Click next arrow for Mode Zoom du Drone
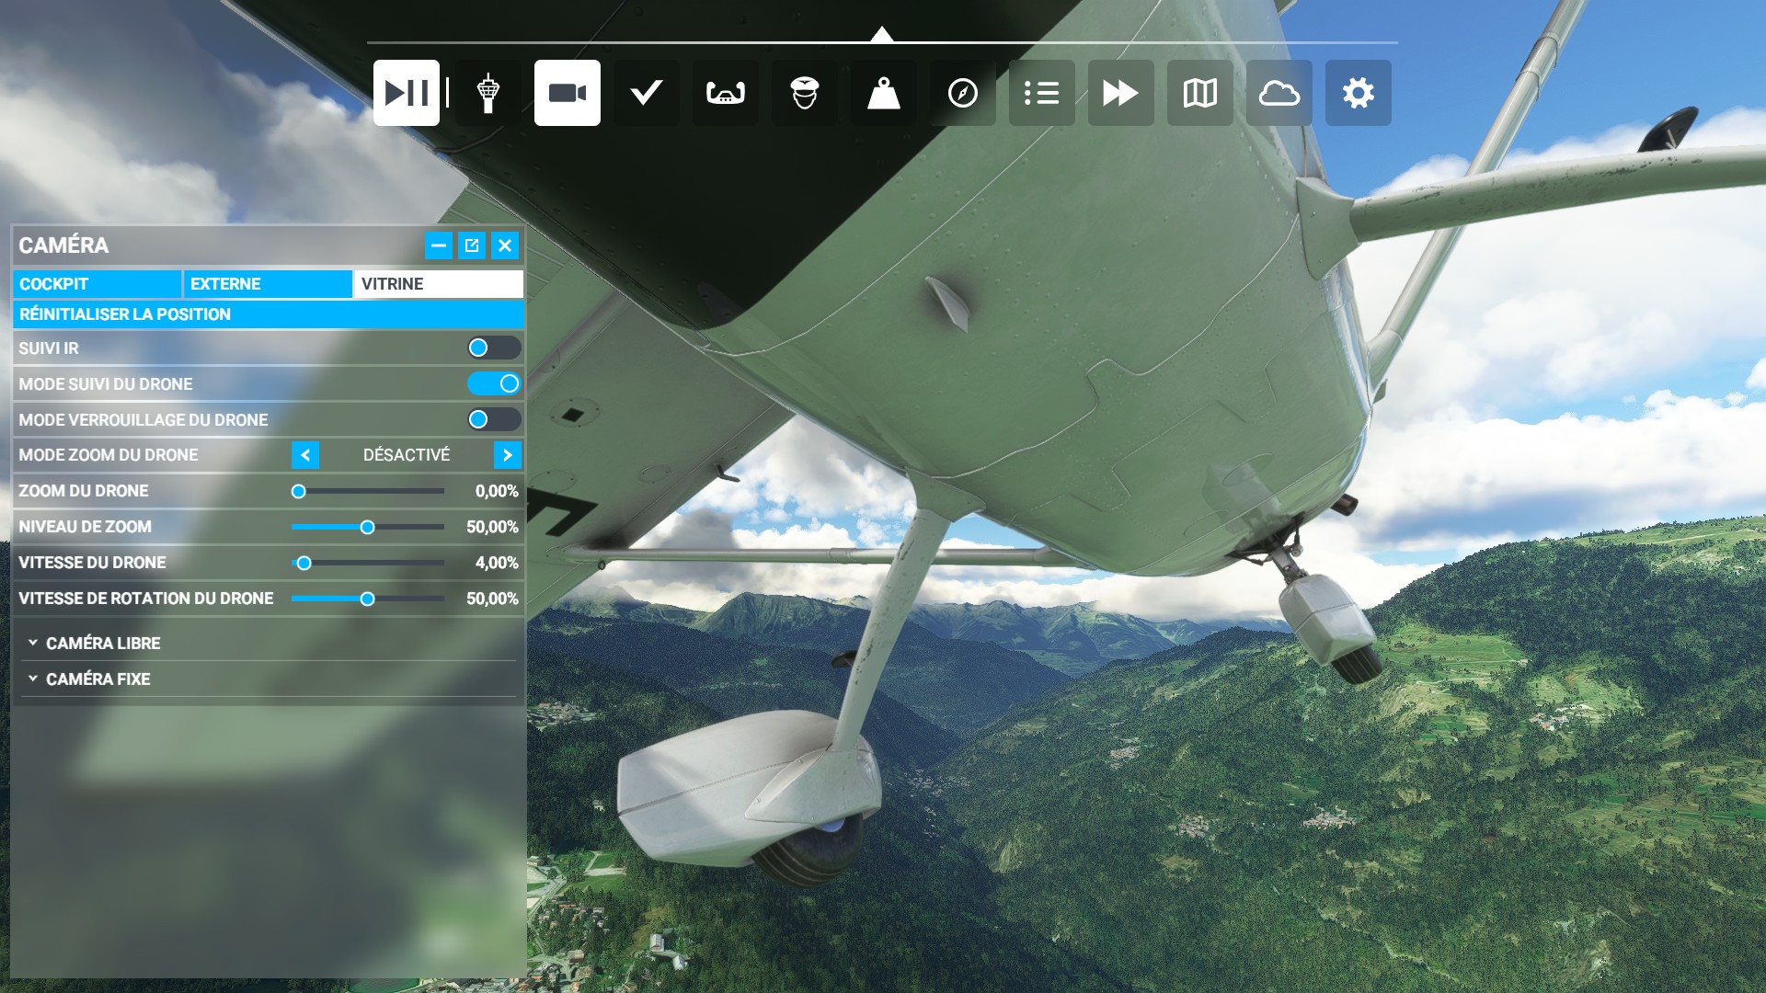 pos(507,455)
